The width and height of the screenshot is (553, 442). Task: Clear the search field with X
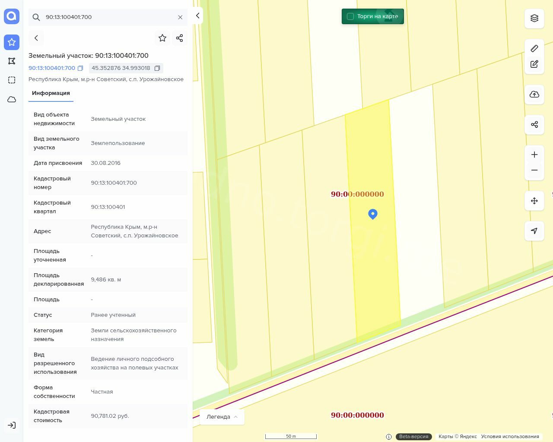180,17
